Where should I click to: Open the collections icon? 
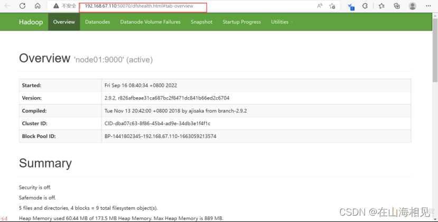[397, 6]
